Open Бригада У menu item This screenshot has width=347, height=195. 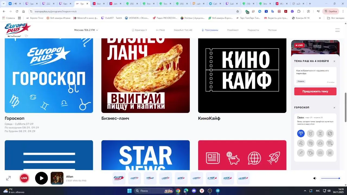139,30
